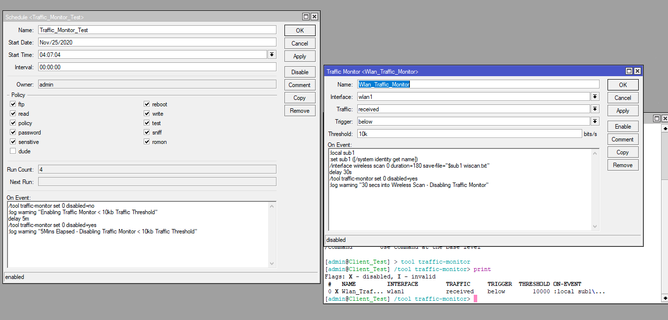The image size is (668, 320).
Task: Enable the Wlan_Traffic_Monitor entry
Action: click(622, 126)
